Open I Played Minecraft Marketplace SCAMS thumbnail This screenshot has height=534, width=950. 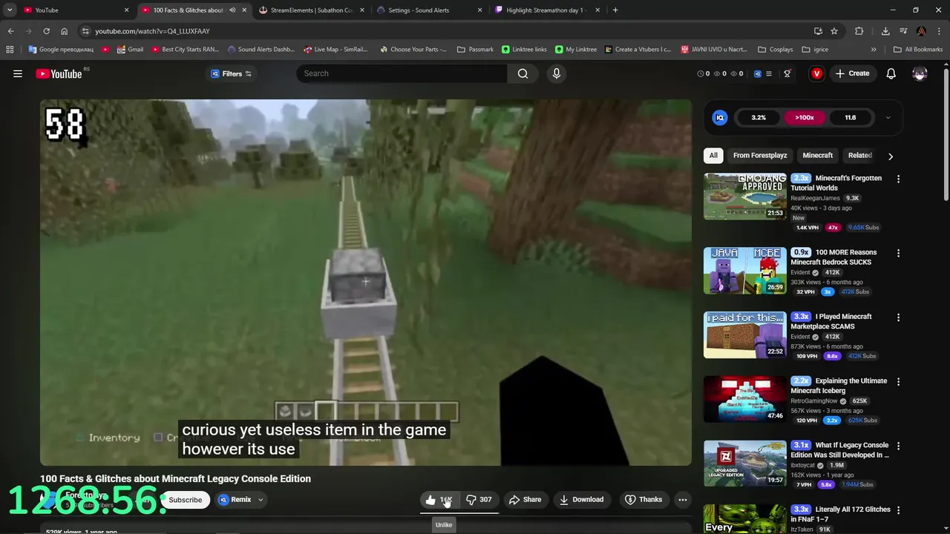(x=744, y=334)
